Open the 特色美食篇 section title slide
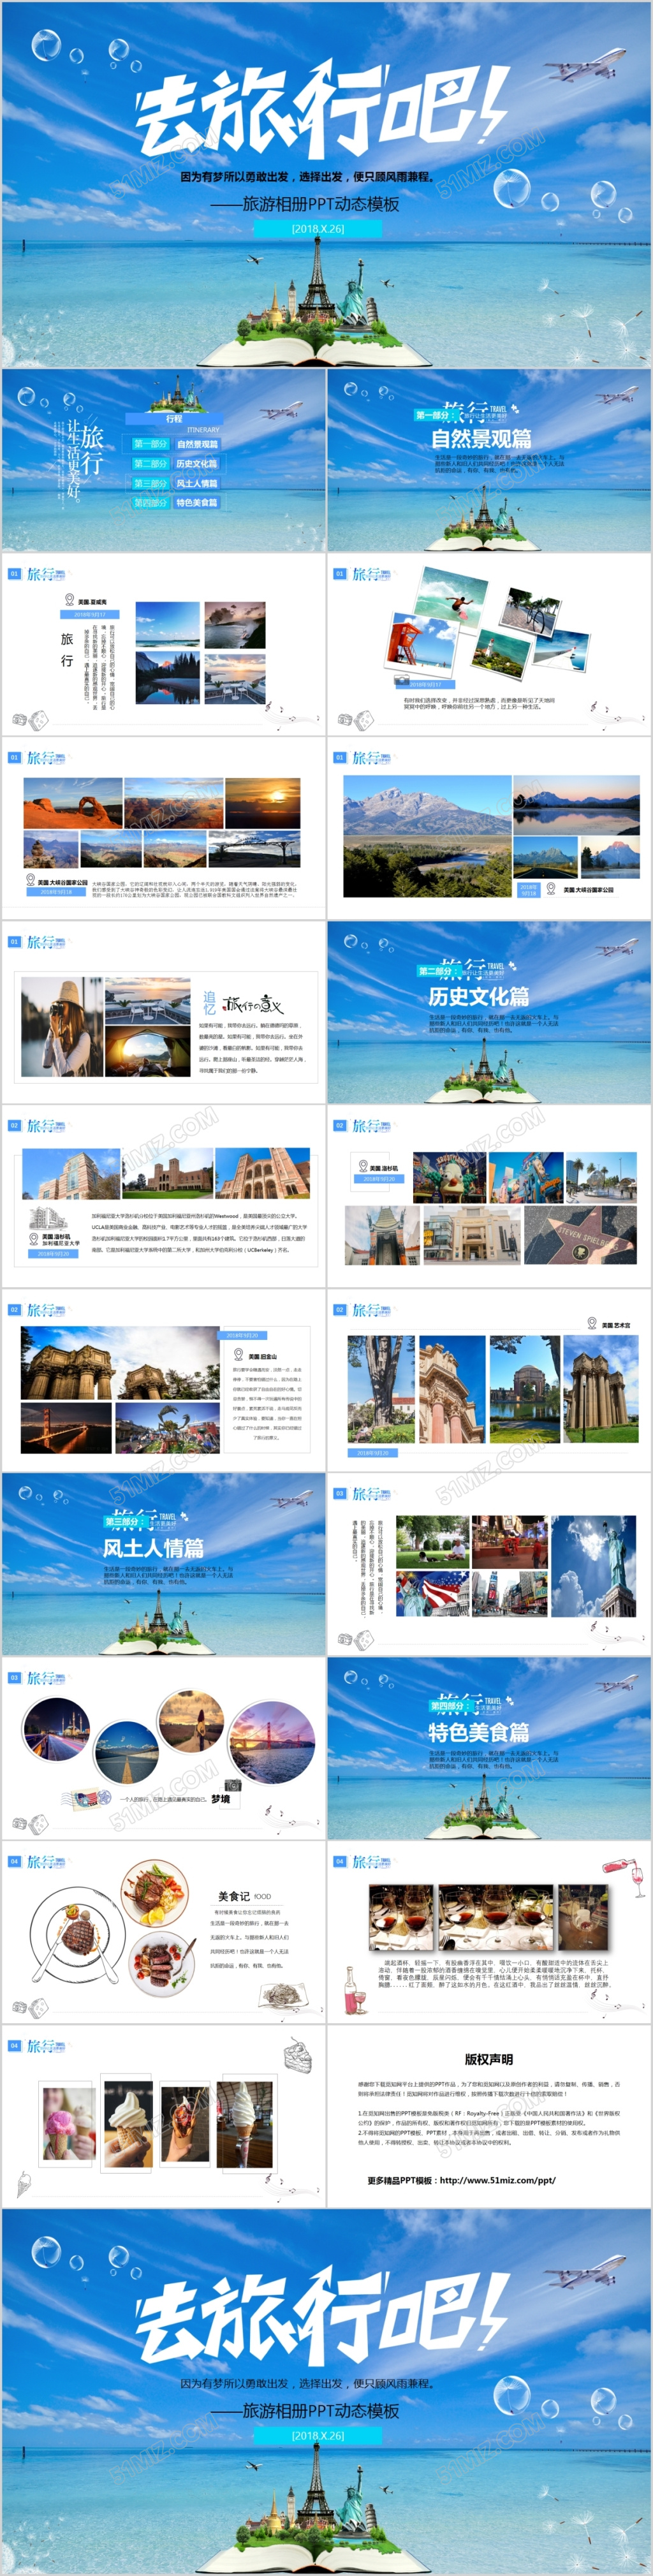 pos(489,1748)
